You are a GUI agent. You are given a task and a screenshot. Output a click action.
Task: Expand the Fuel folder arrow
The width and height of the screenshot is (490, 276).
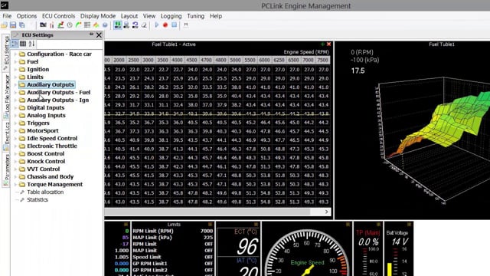(x=15, y=61)
